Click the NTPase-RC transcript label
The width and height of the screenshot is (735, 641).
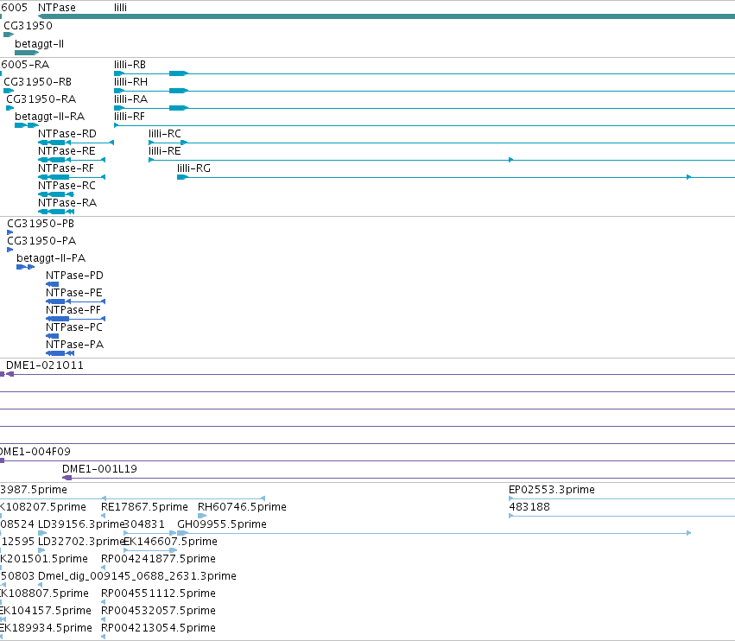67,186
